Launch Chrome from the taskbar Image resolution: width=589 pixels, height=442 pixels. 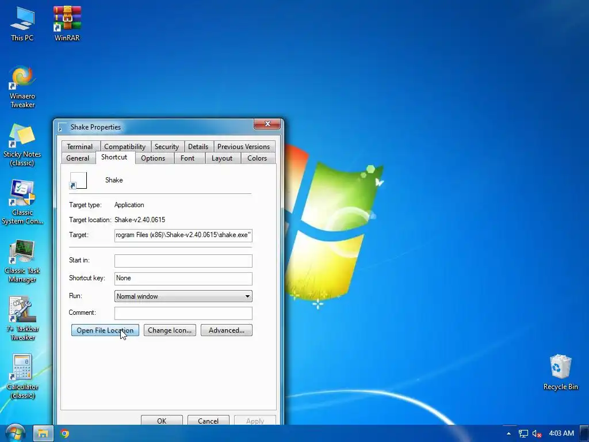coord(64,433)
